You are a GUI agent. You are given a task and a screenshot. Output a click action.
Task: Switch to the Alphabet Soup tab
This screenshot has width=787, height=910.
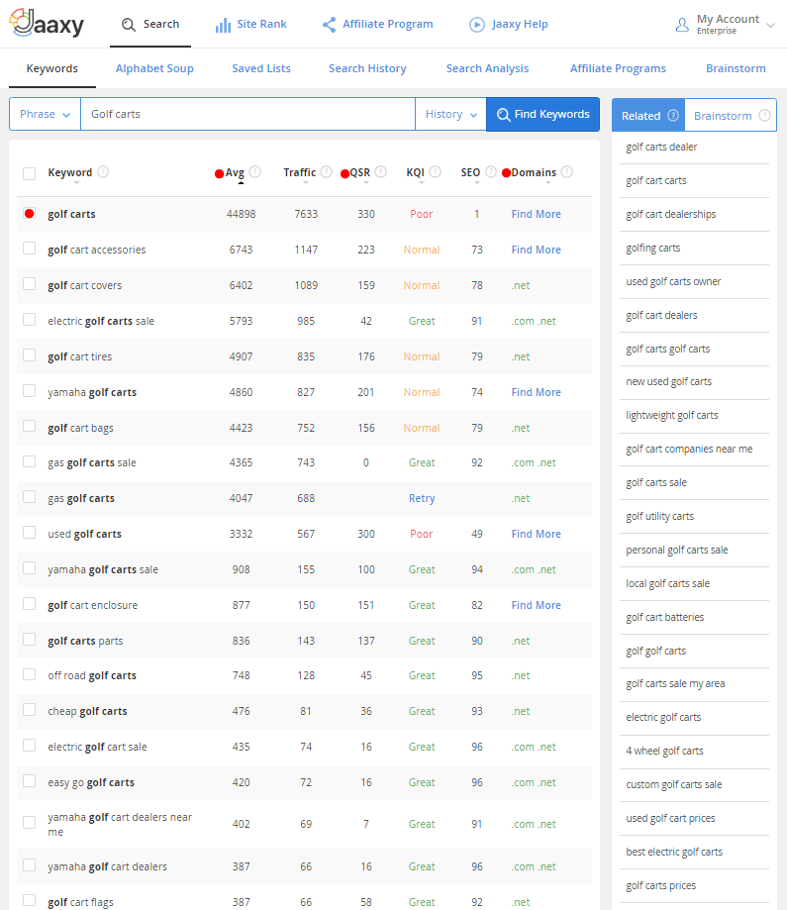point(154,68)
